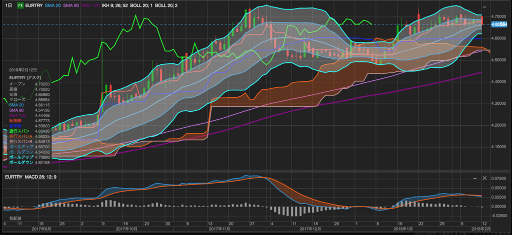This screenshot has height=235, width=512.
Task: Click the 4.40000 price axis label
Action: click(499, 81)
